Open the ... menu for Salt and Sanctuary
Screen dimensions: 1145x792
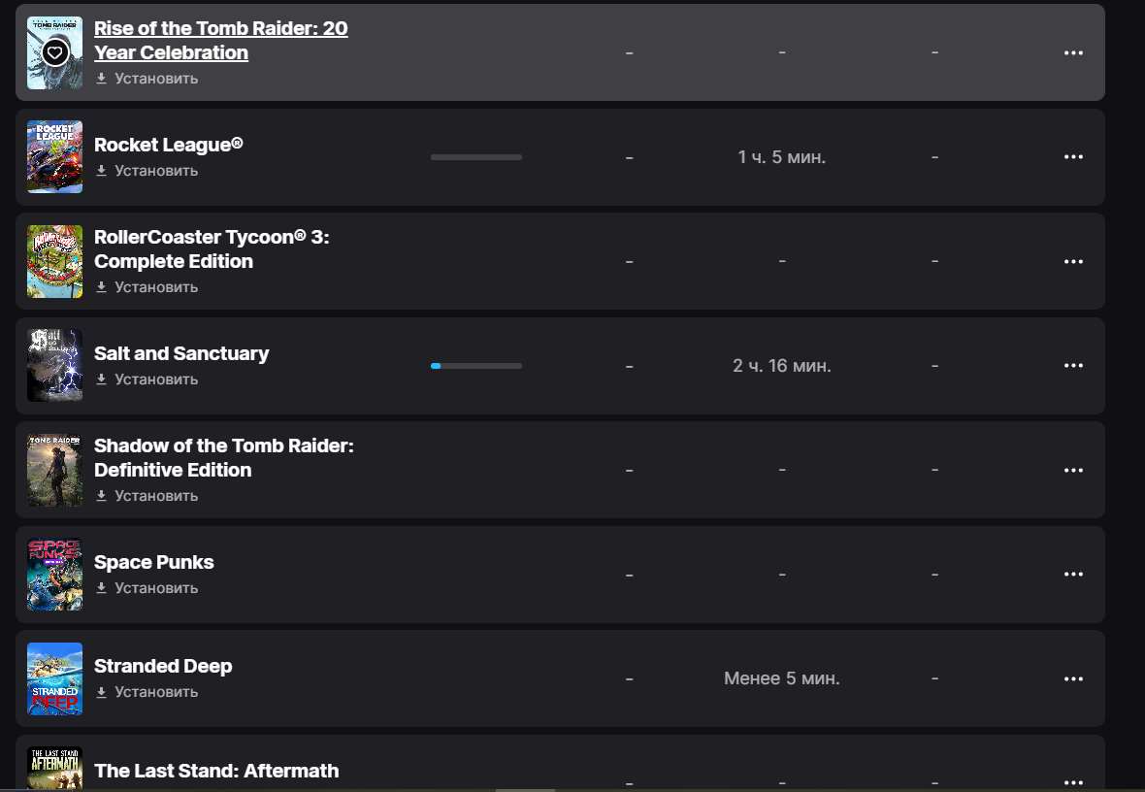click(x=1074, y=365)
